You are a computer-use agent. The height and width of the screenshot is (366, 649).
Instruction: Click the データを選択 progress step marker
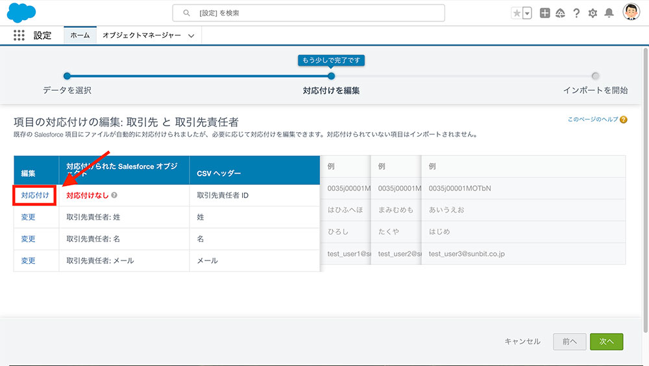coord(67,76)
